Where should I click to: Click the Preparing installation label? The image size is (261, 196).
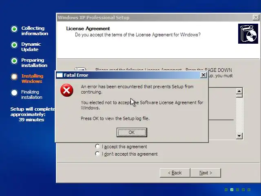[x=34, y=62]
